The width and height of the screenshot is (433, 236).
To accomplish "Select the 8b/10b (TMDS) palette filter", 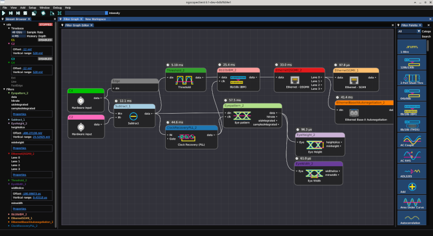I will click(412, 124).
